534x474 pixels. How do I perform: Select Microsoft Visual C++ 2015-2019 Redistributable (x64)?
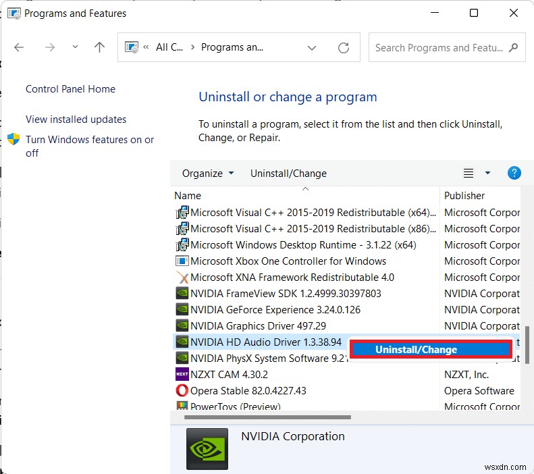tap(313, 213)
